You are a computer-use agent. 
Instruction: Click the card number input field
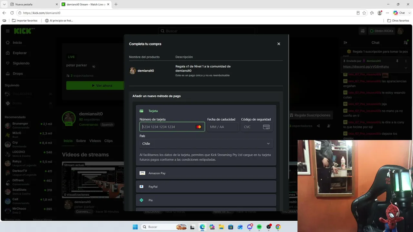(172, 127)
